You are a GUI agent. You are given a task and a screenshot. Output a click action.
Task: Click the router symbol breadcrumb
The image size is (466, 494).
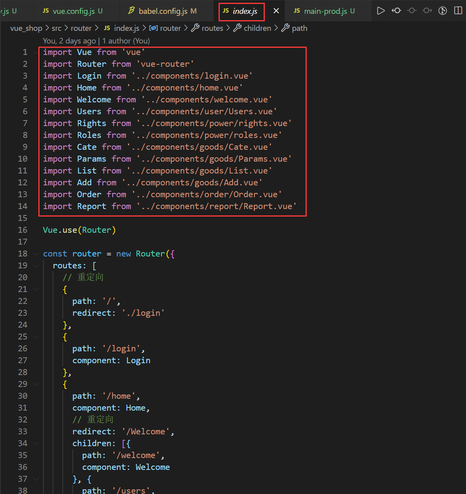(x=165, y=28)
